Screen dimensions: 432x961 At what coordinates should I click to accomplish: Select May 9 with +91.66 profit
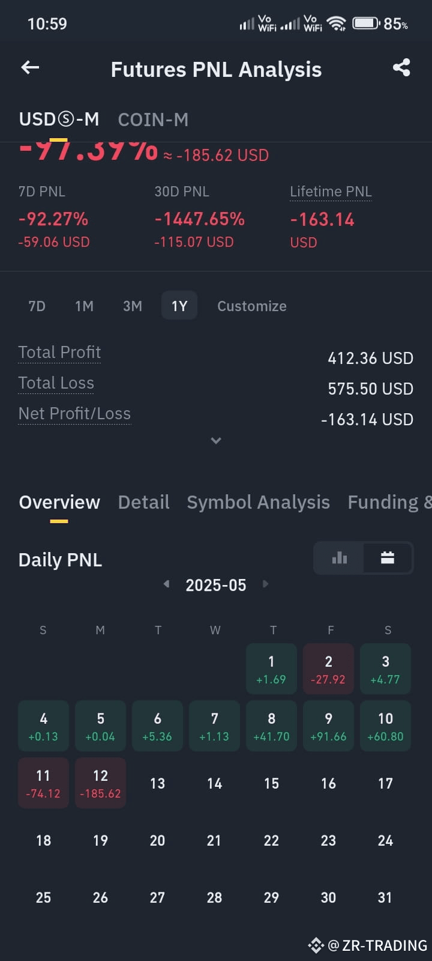[328, 726]
